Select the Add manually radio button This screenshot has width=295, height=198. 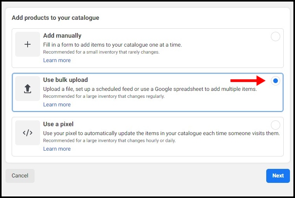276,36
